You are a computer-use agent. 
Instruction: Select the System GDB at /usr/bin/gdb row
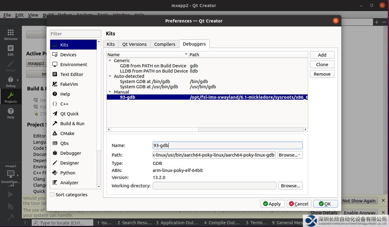(x=207, y=87)
